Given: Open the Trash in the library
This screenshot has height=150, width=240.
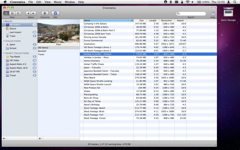Looking at the screenshot, I should coord(12,36).
